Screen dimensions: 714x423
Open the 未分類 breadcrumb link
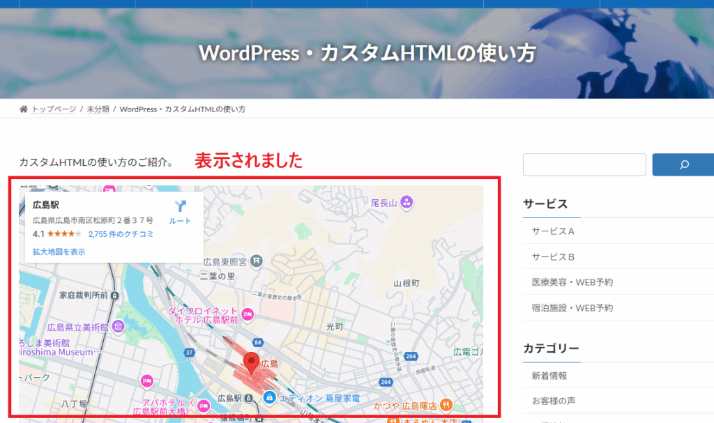pyautogui.click(x=98, y=109)
